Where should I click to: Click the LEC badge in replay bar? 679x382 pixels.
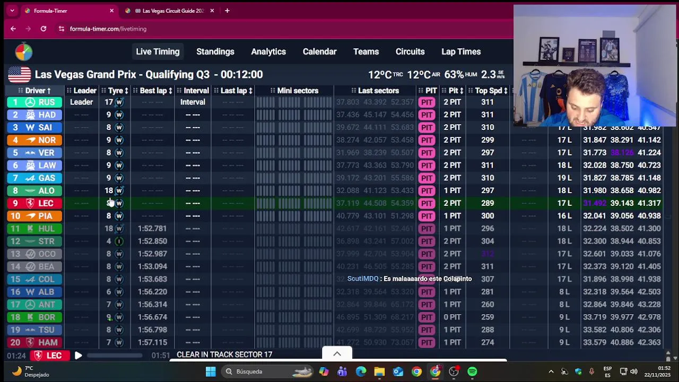tap(49, 355)
